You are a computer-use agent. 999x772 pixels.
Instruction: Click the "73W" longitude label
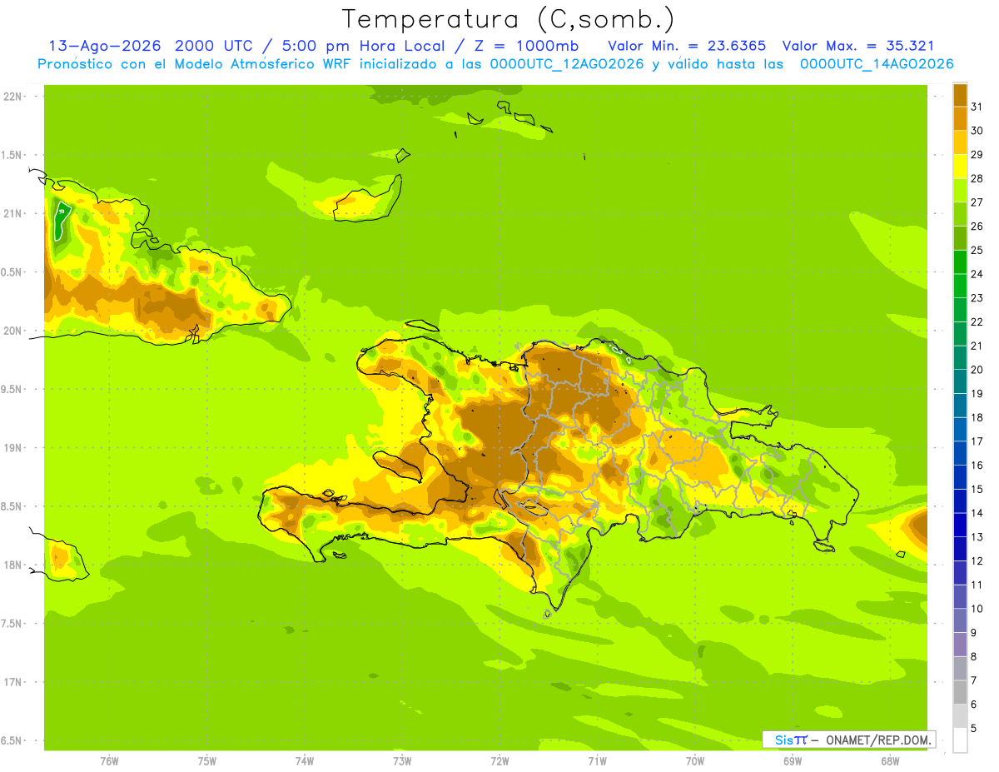(x=402, y=761)
